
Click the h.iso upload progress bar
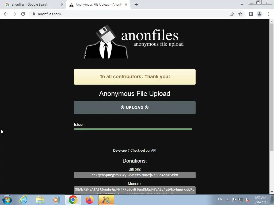click(x=133, y=129)
